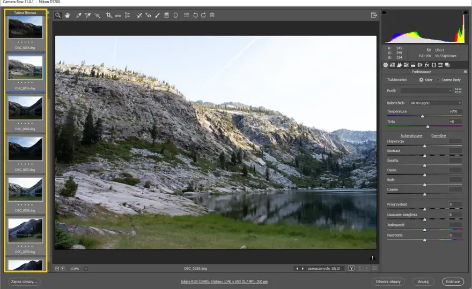Image resolution: width=472 pixels, height=289 pixels.
Task: Open the Lens Corrections panel tab
Action: (x=420, y=65)
